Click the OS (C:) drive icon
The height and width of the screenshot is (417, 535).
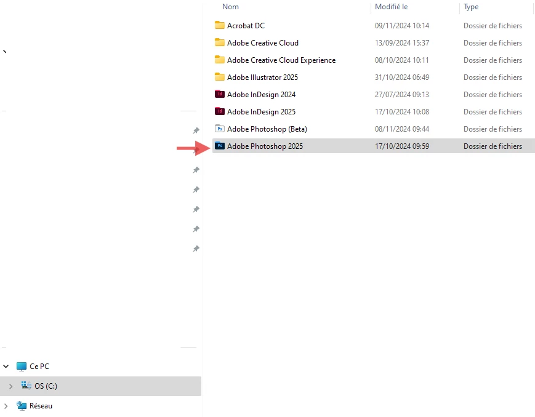[26, 386]
